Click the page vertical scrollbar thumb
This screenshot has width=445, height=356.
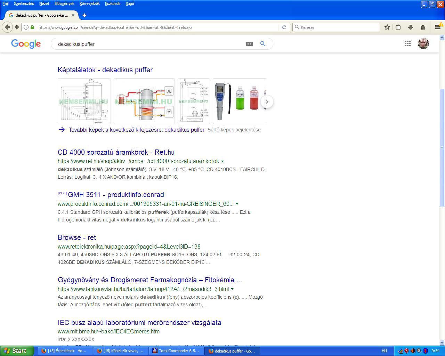click(x=442, y=148)
